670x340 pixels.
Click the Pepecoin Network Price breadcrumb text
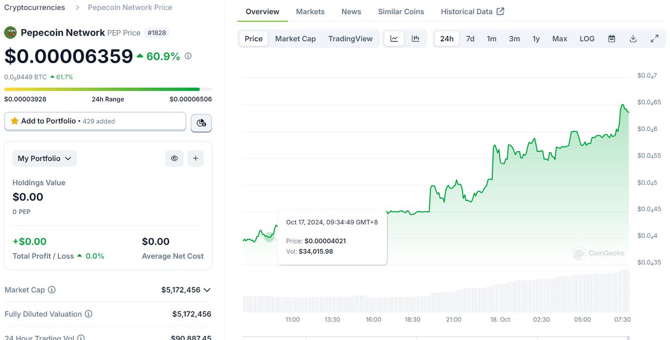pyautogui.click(x=130, y=7)
